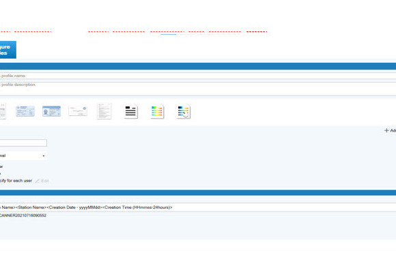
Task: Click the empty text box above dropdown
Action: pyautogui.click(x=23, y=143)
